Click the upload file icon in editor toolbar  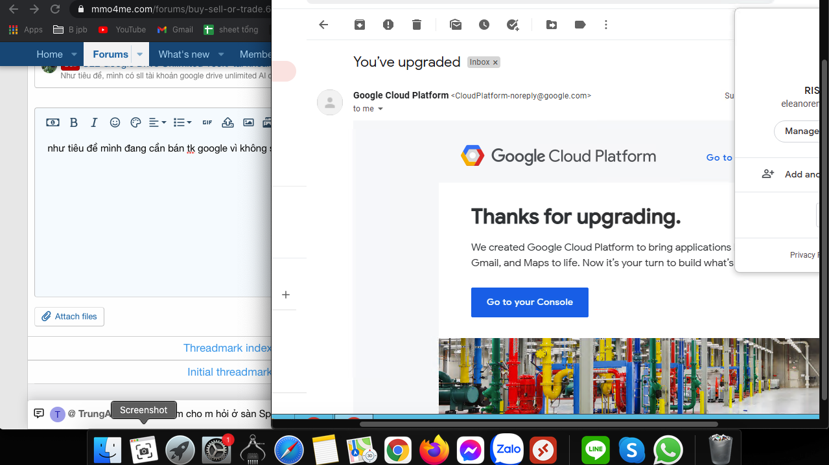(x=228, y=122)
